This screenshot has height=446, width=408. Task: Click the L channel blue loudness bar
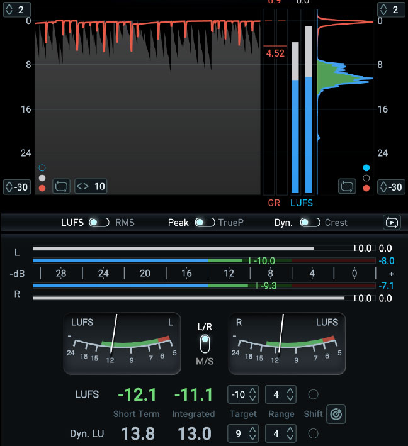pos(204,260)
